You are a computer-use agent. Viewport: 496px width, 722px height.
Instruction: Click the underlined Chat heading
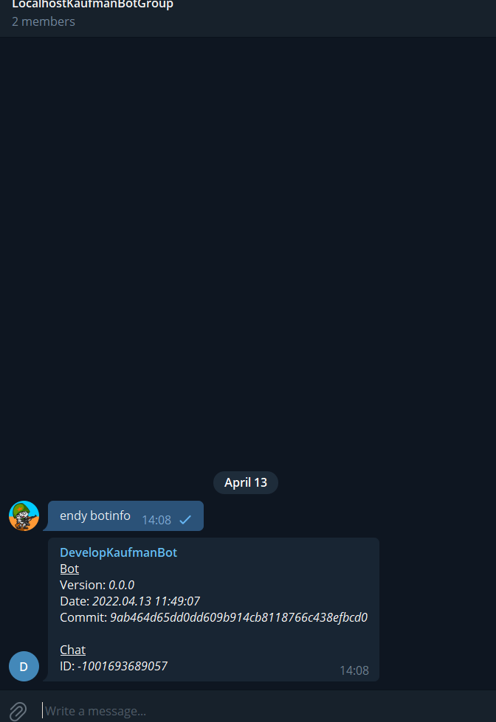point(73,650)
